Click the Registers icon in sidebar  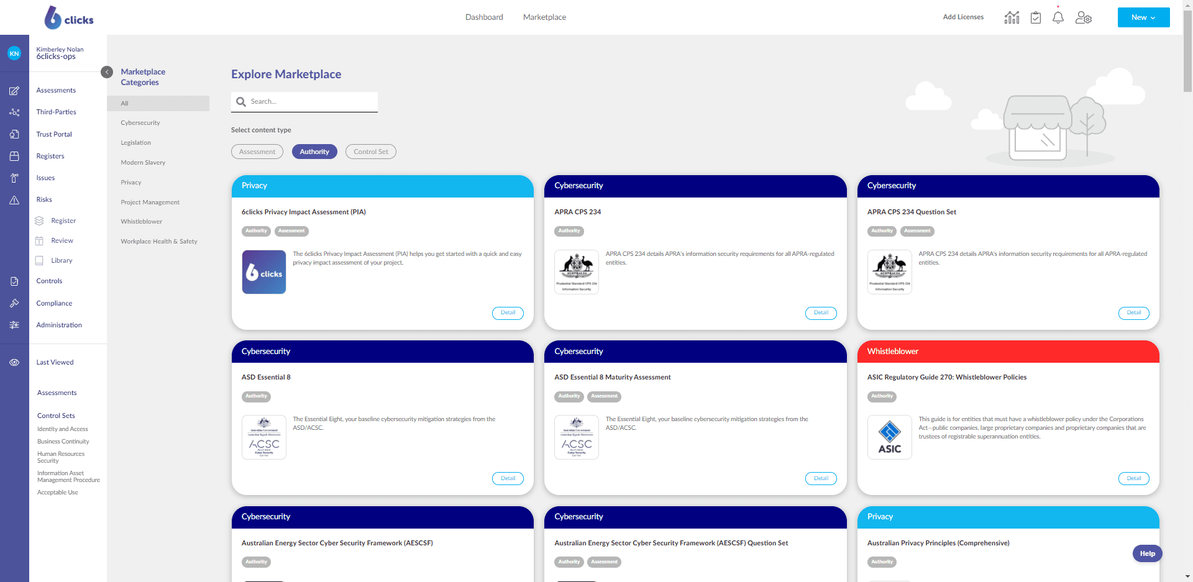click(x=14, y=156)
